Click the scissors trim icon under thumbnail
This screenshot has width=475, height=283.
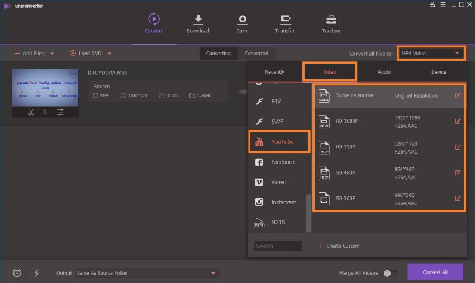(x=31, y=112)
